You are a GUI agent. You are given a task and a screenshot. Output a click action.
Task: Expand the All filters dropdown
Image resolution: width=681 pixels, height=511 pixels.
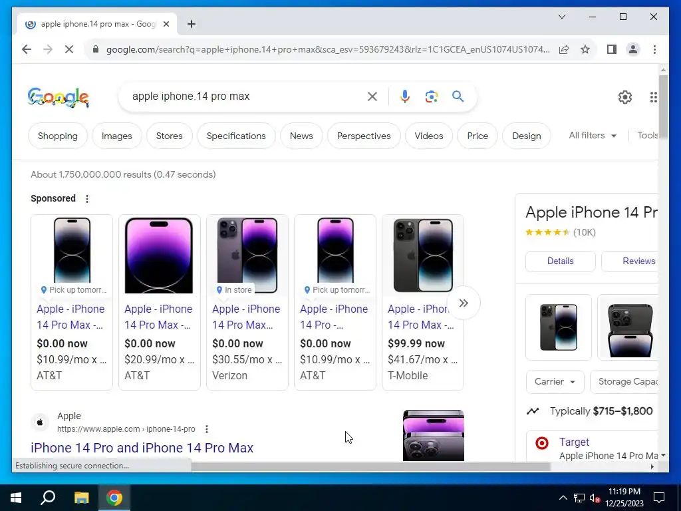pos(593,136)
